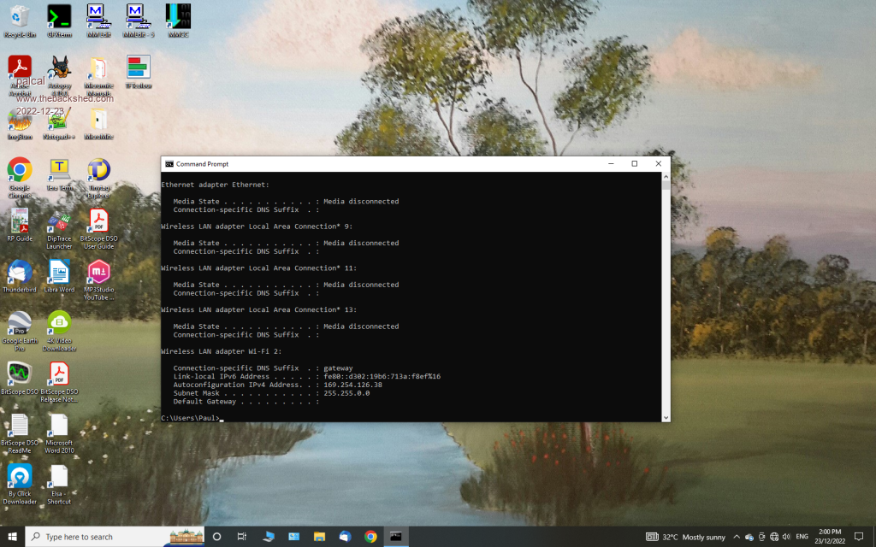Toggle the network icon in system tray
This screenshot has height=547, width=876.
click(x=774, y=537)
